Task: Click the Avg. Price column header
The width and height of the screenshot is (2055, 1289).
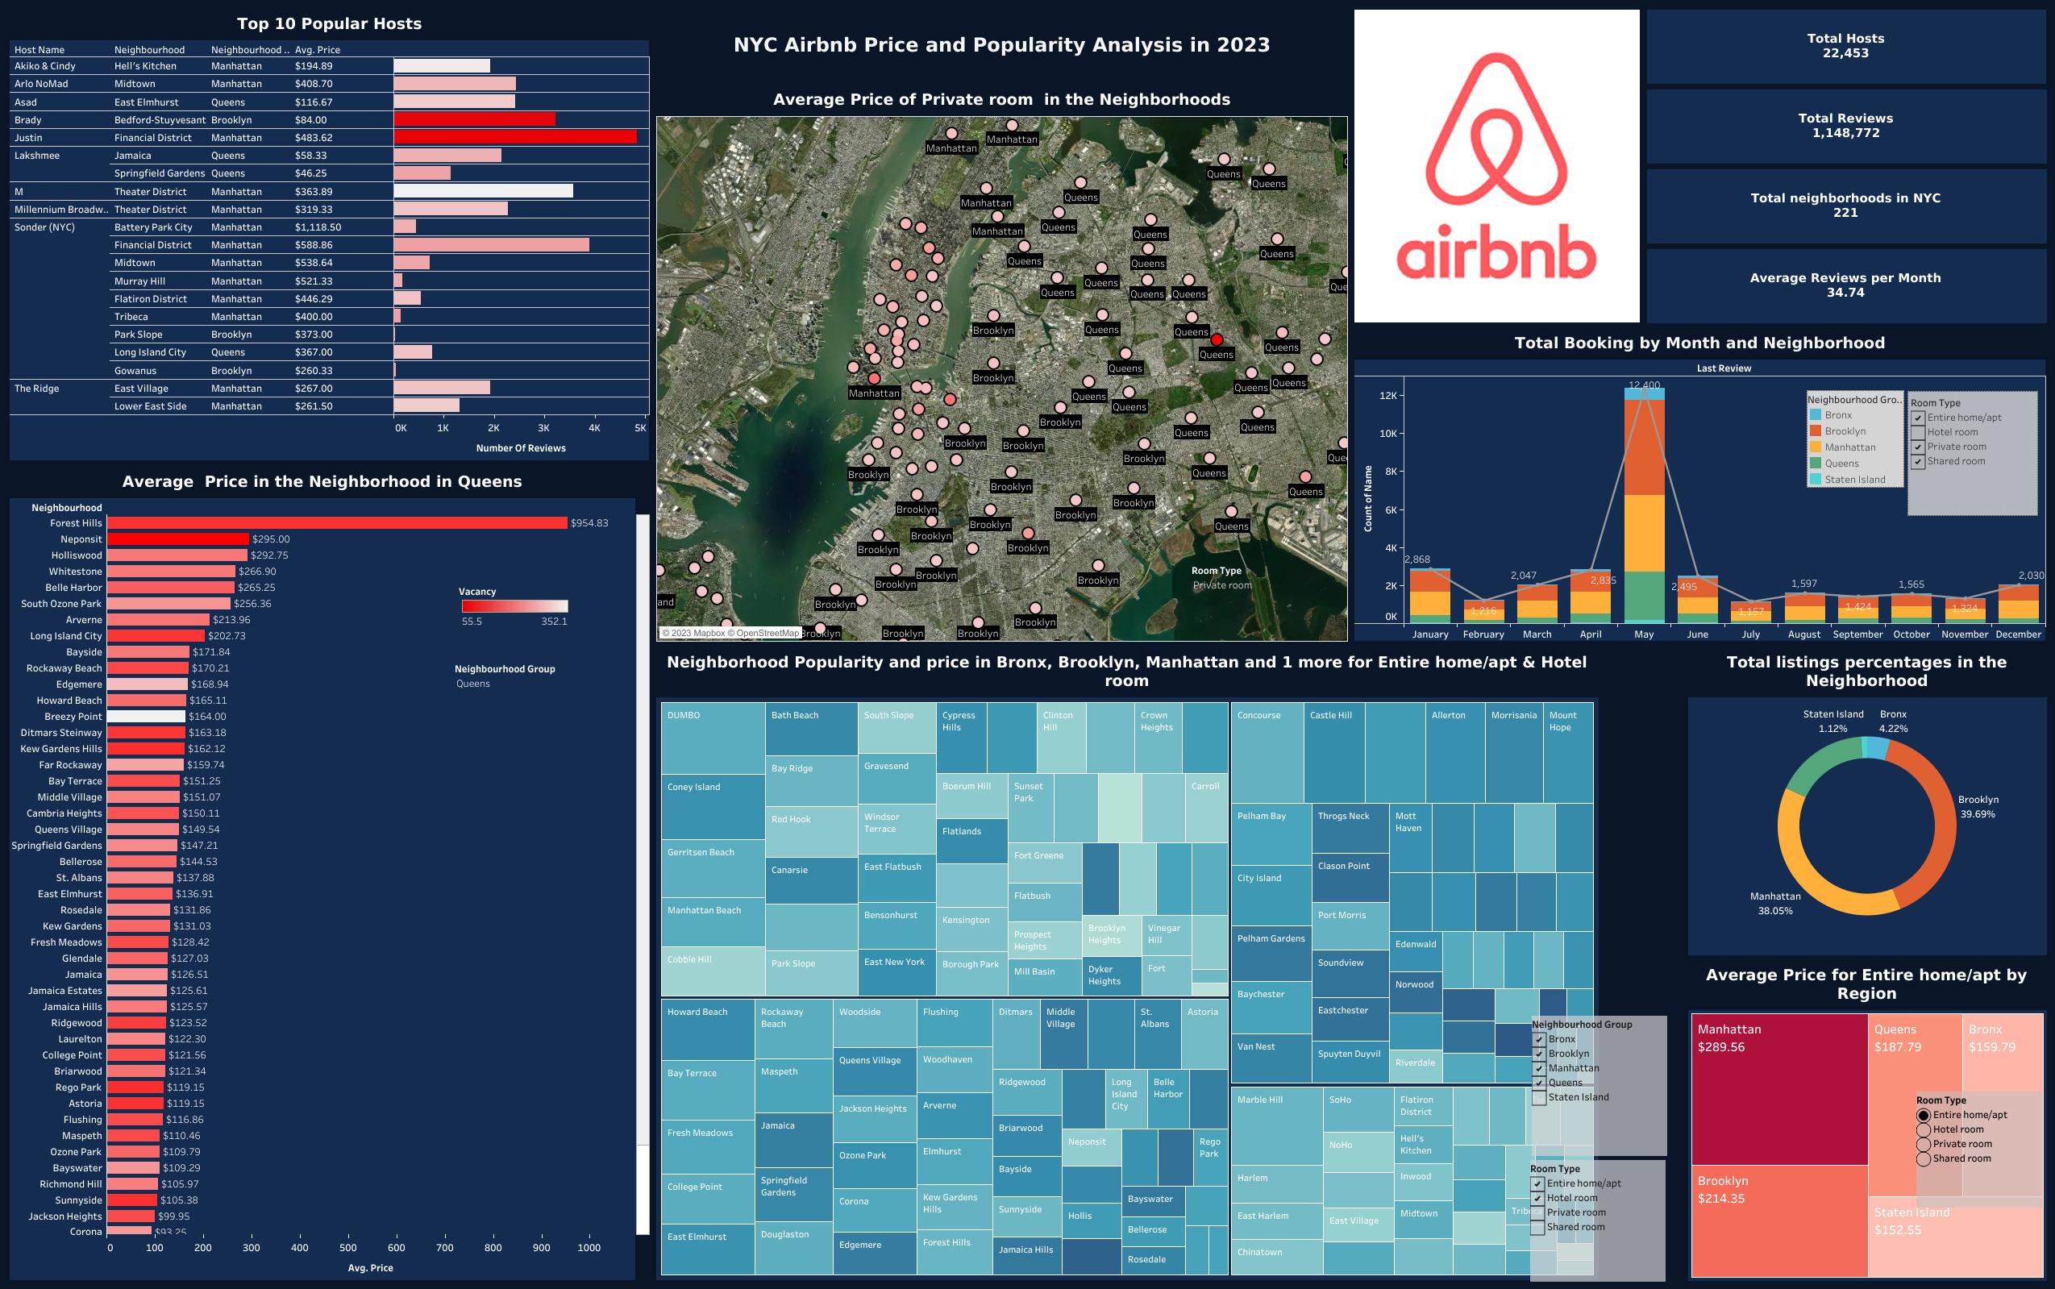Action: click(x=317, y=49)
